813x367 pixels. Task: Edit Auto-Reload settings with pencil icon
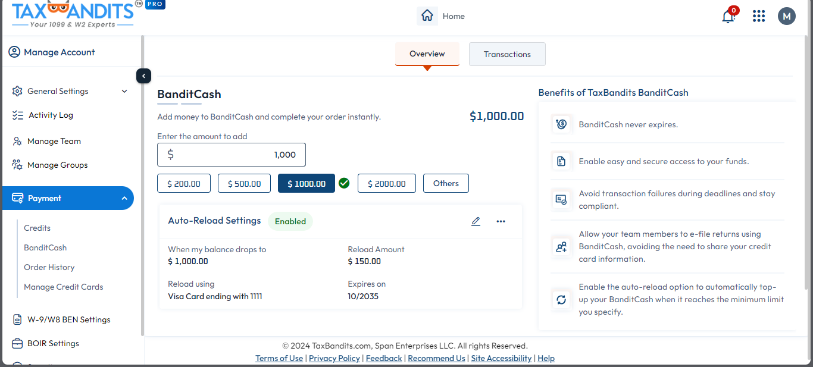[x=476, y=221]
